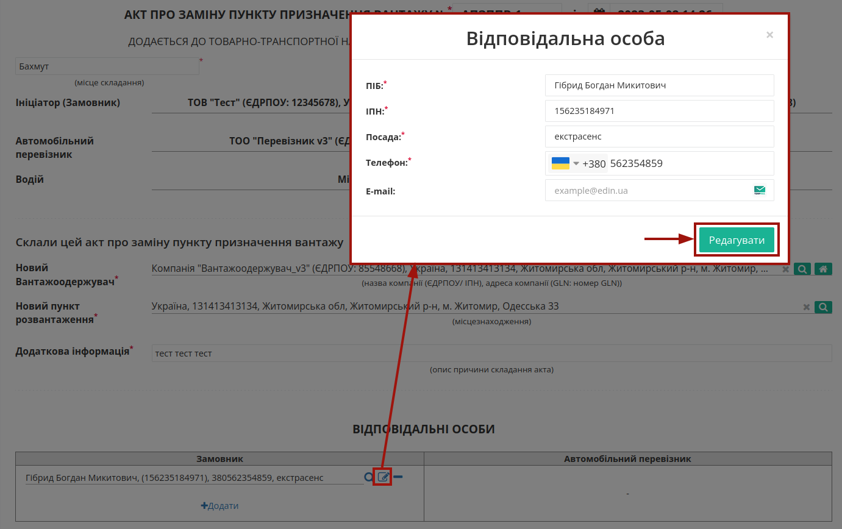Click the Замовник column header
The image size is (842, 529).
tap(219, 459)
